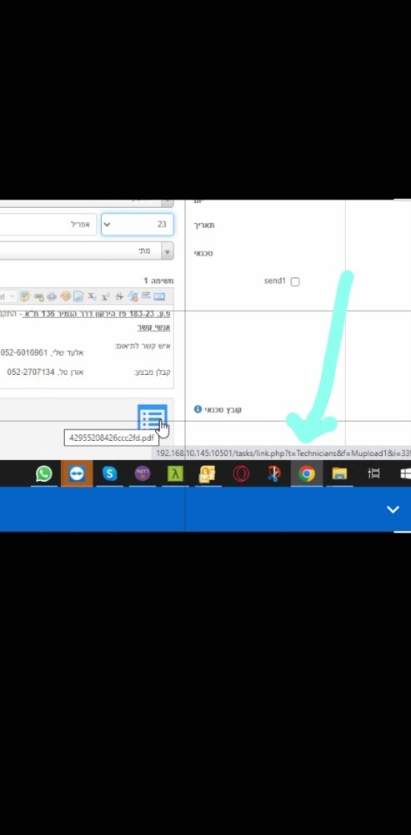
Task: Open File Explorer from the taskbar
Action: tap(339, 473)
